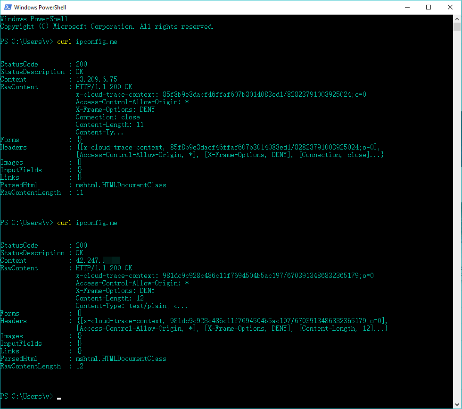Click the 'Content-Length: 11' header line
Image resolution: width=462 pixels, height=409 pixels.
[109, 125]
